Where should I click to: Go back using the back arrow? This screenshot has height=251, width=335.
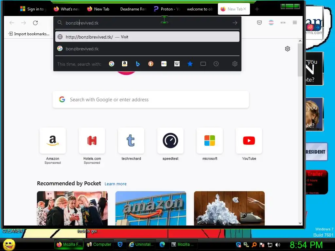[x=12, y=23]
